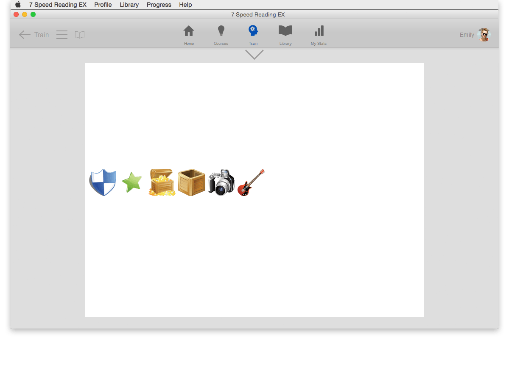The width and height of the screenshot is (509, 381).
Task: Open the Profile menu
Action: pyautogui.click(x=103, y=5)
